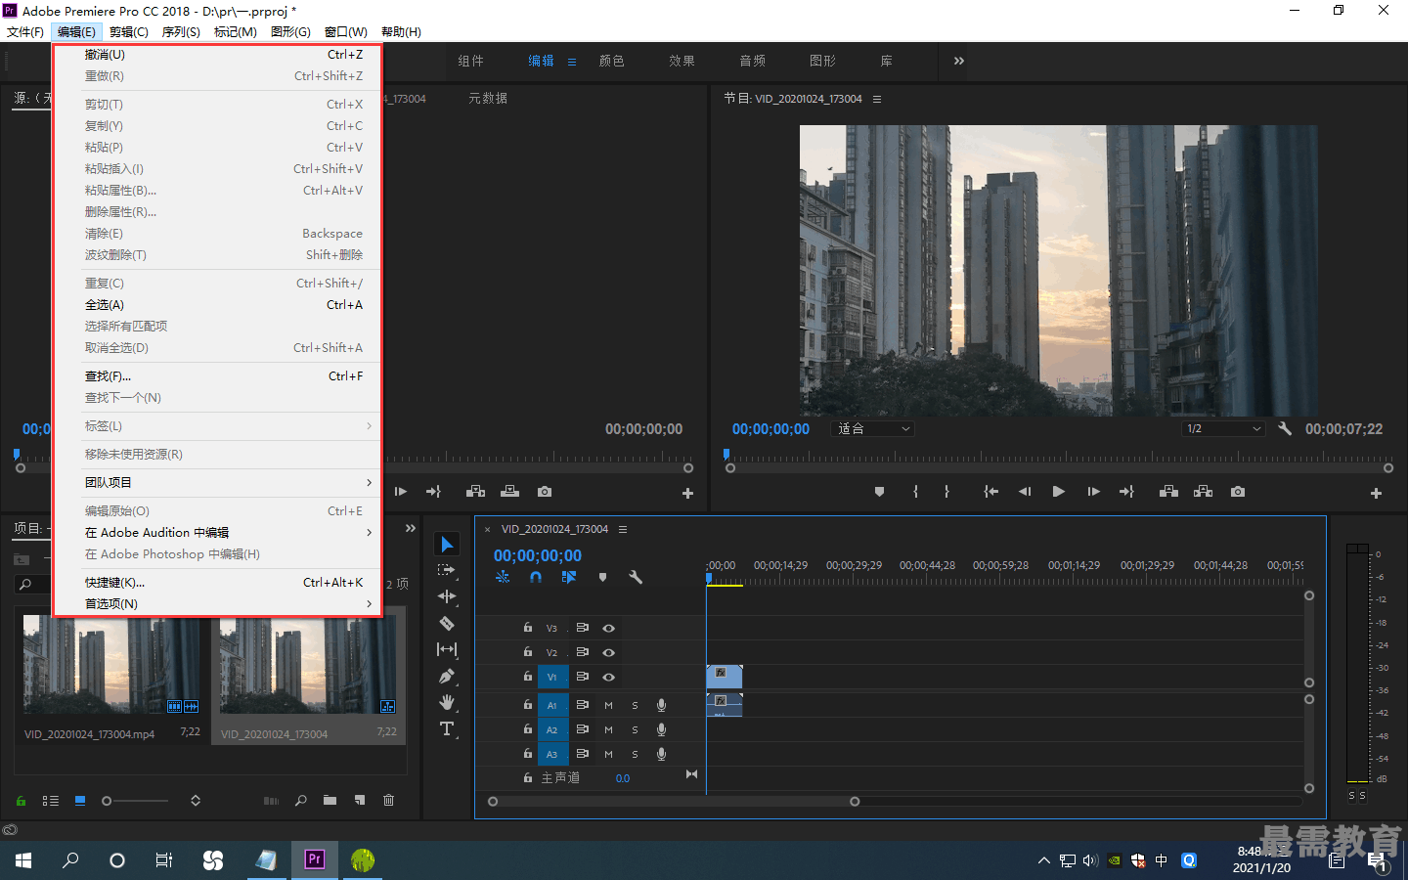Solo the A2 audio track
1408x880 pixels.
click(x=635, y=729)
